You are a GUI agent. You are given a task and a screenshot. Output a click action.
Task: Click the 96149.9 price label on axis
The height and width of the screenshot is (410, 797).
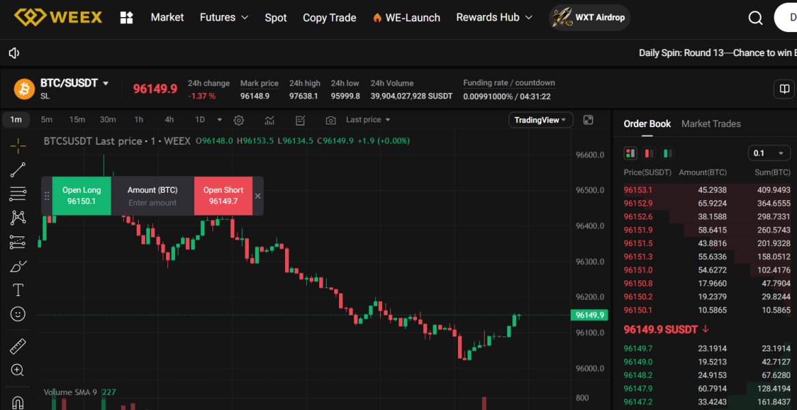click(x=590, y=315)
